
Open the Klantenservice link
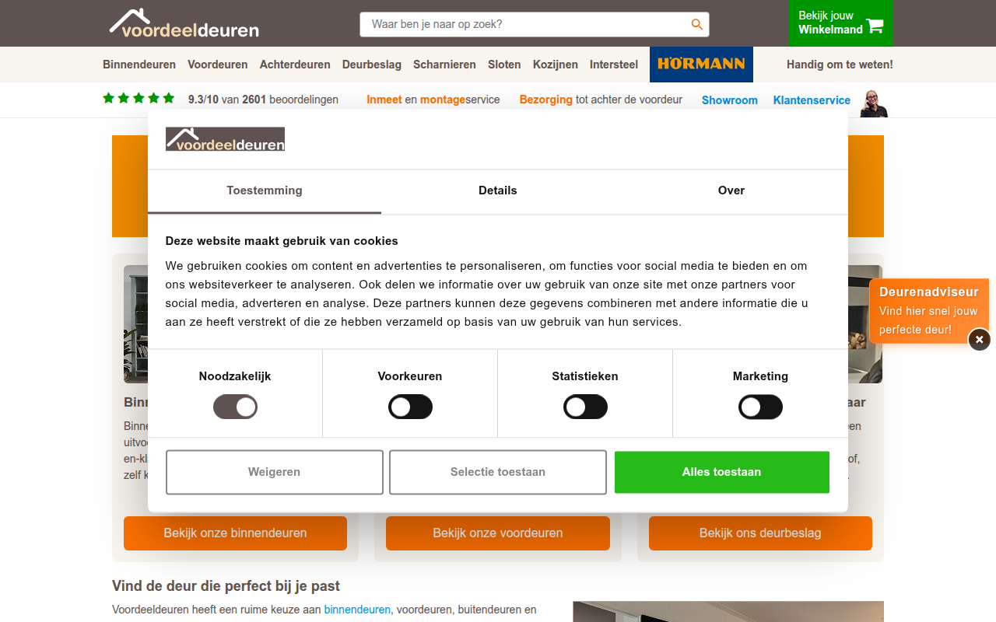[x=812, y=100]
